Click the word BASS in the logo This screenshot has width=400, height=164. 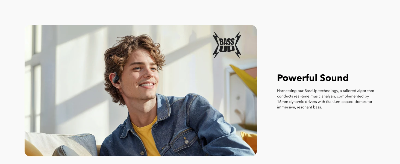227,42
